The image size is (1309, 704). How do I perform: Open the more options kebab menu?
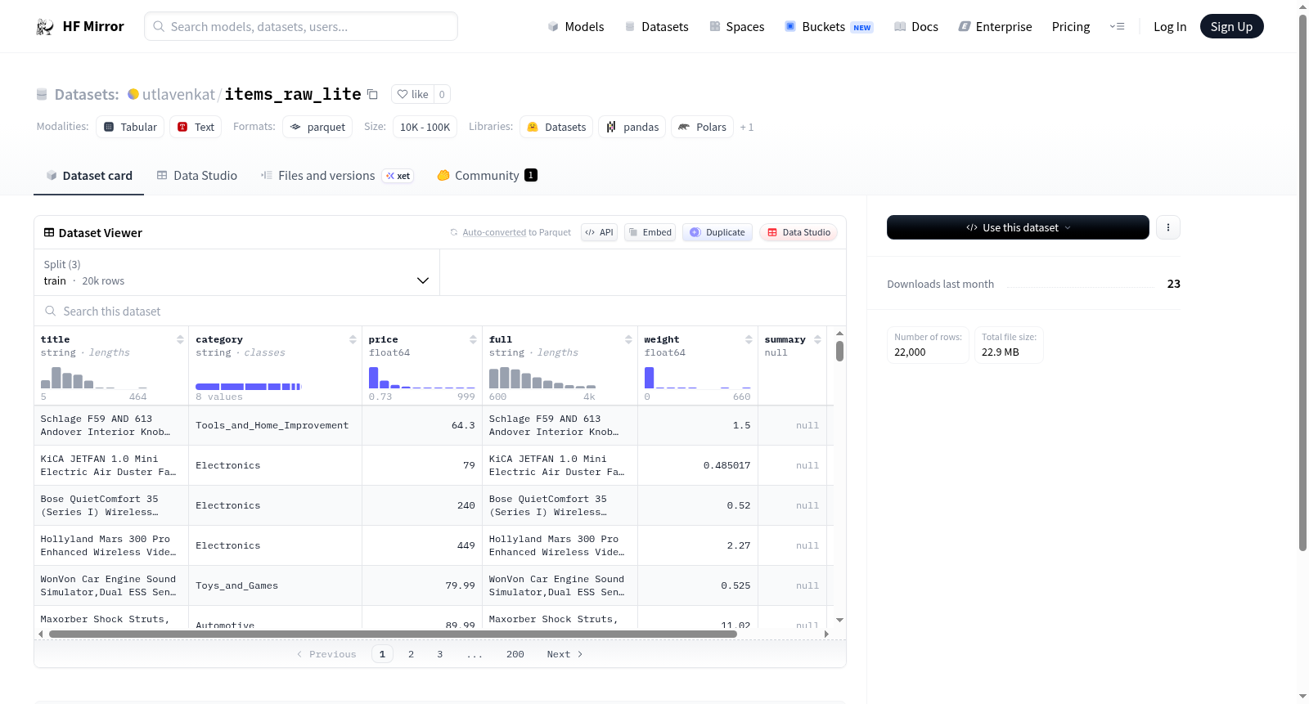coord(1168,227)
